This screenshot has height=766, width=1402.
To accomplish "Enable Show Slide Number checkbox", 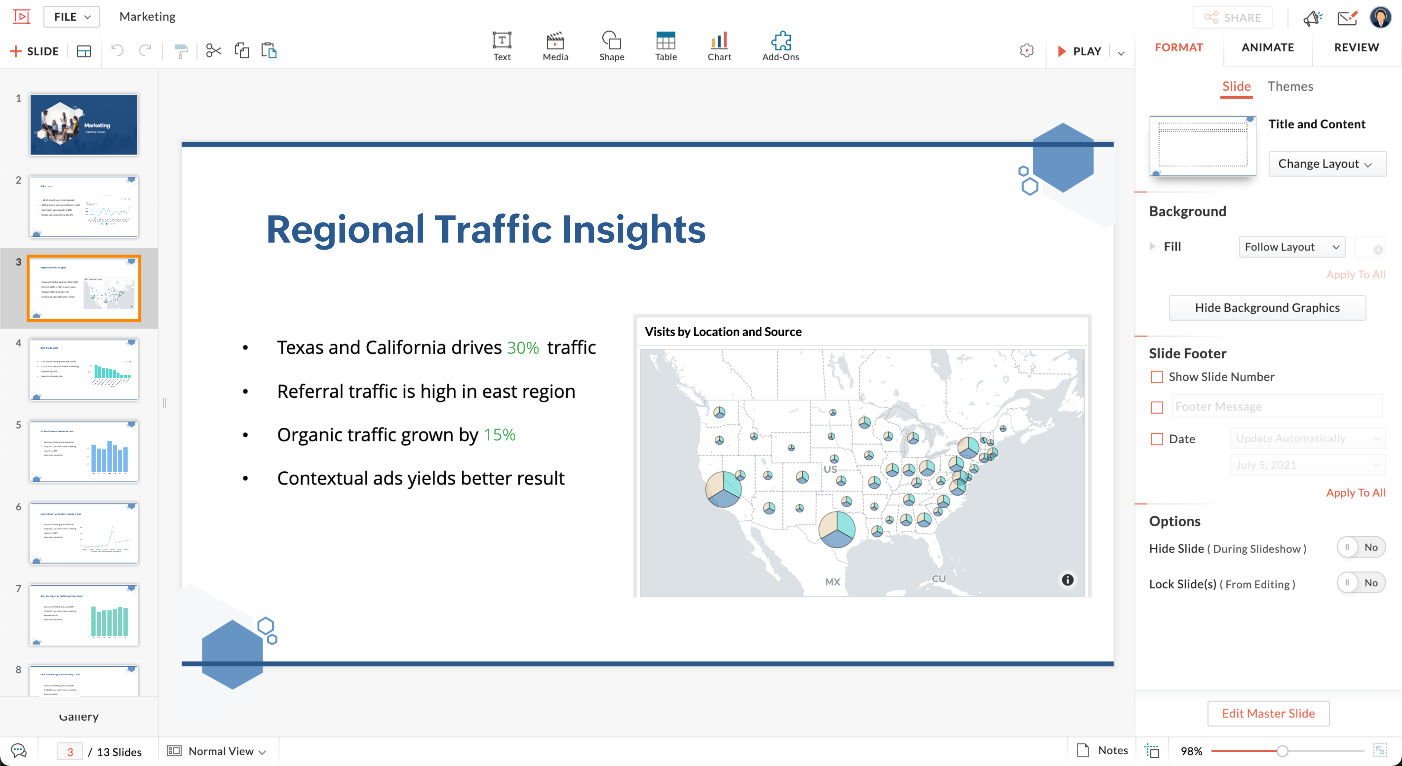I will coord(1157,377).
